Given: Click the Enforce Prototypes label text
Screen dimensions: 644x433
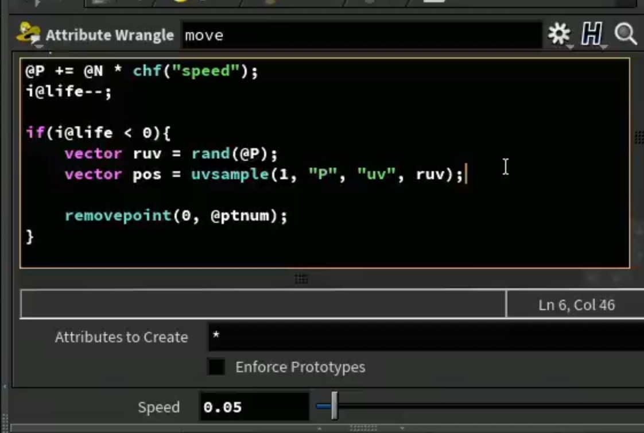Looking at the screenshot, I should 300,367.
